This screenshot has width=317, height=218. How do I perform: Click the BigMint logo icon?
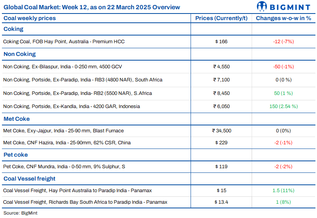(x=262, y=7)
